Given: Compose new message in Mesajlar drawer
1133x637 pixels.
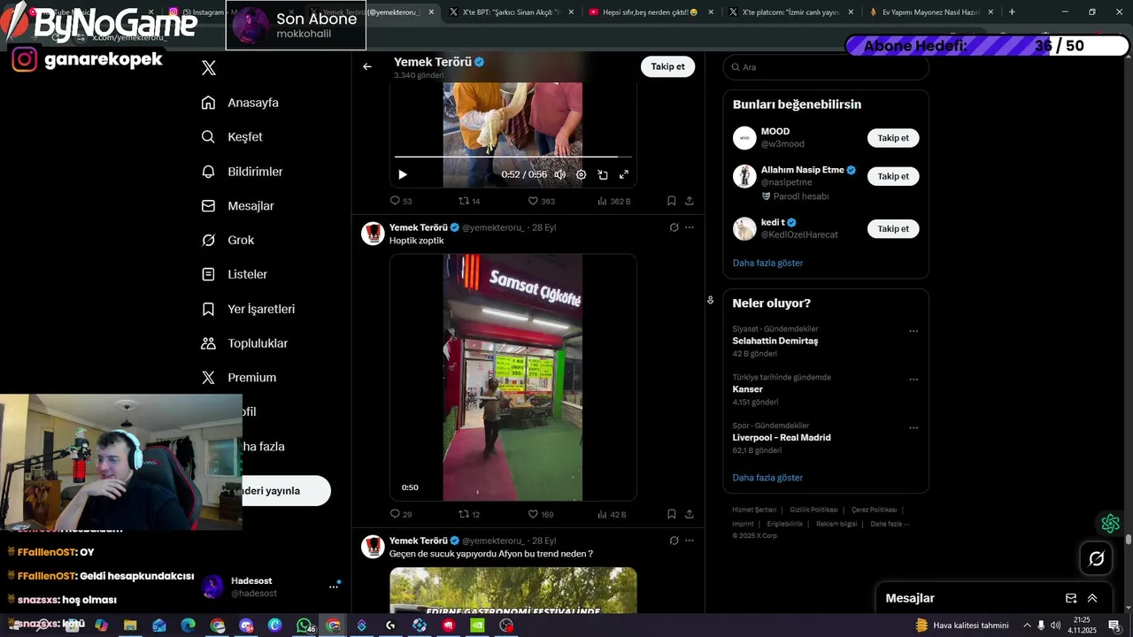Looking at the screenshot, I should click(1071, 598).
